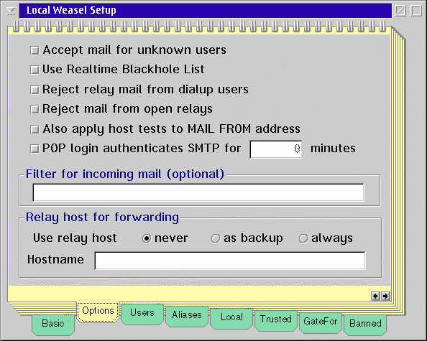Select the 'always' relay host option
The image size is (427, 341).
303,238
